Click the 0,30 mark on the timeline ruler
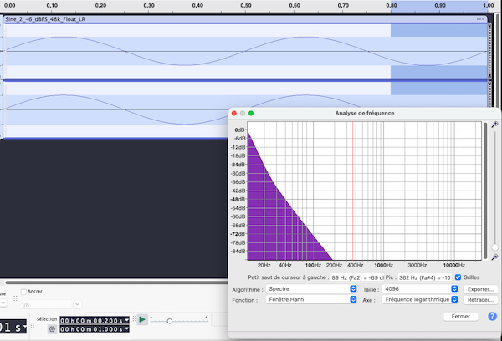Viewport: 502px width, 341px height. click(x=149, y=6)
